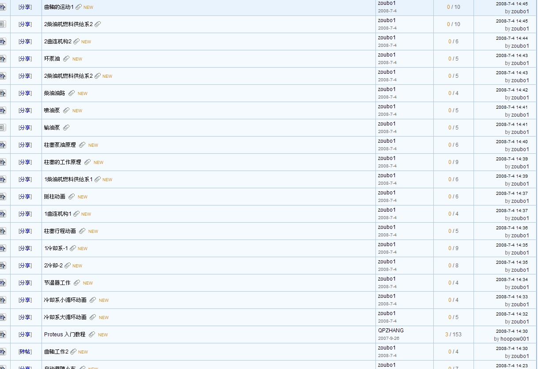This screenshot has height=369, width=538.
Task: Click last post time 2008-7-4 14:36
Action: click(512, 228)
